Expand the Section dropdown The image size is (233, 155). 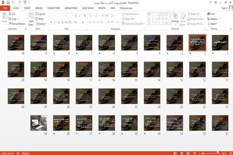click(41, 24)
